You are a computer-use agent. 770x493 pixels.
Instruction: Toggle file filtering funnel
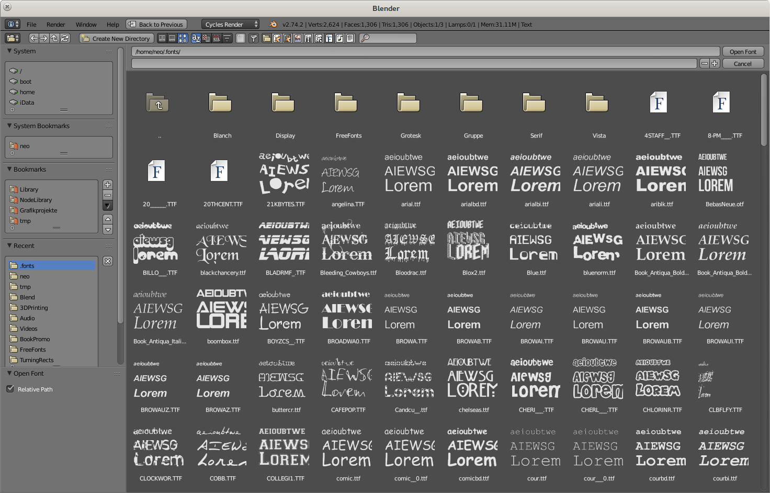point(254,38)
